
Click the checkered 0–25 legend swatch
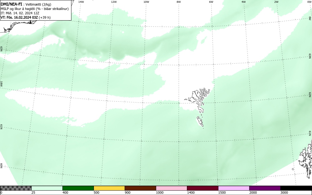coord(16,188)
